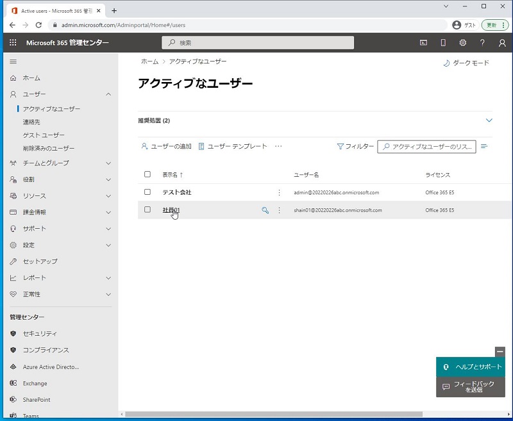Screen dimensions: 513x421
Task: Check the テスト会社 row checkbox
Action: [x=147, y=192]
